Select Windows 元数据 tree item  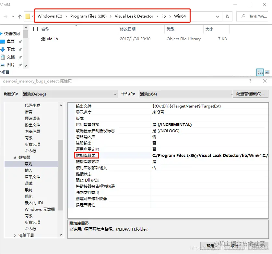40,209
